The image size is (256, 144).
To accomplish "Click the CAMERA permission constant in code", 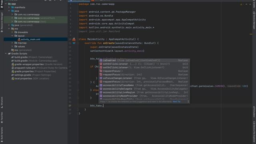I will (x=219, y=86).
